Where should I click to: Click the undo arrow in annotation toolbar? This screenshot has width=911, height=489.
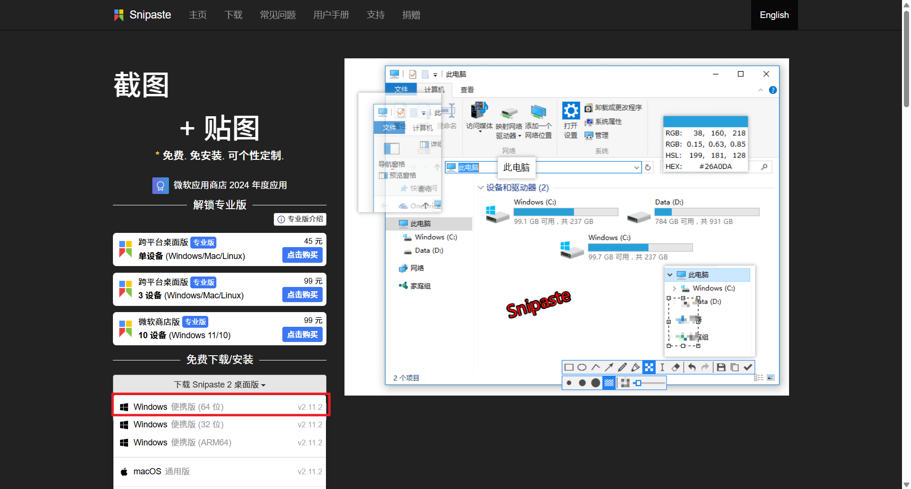(x=692, y=367)
